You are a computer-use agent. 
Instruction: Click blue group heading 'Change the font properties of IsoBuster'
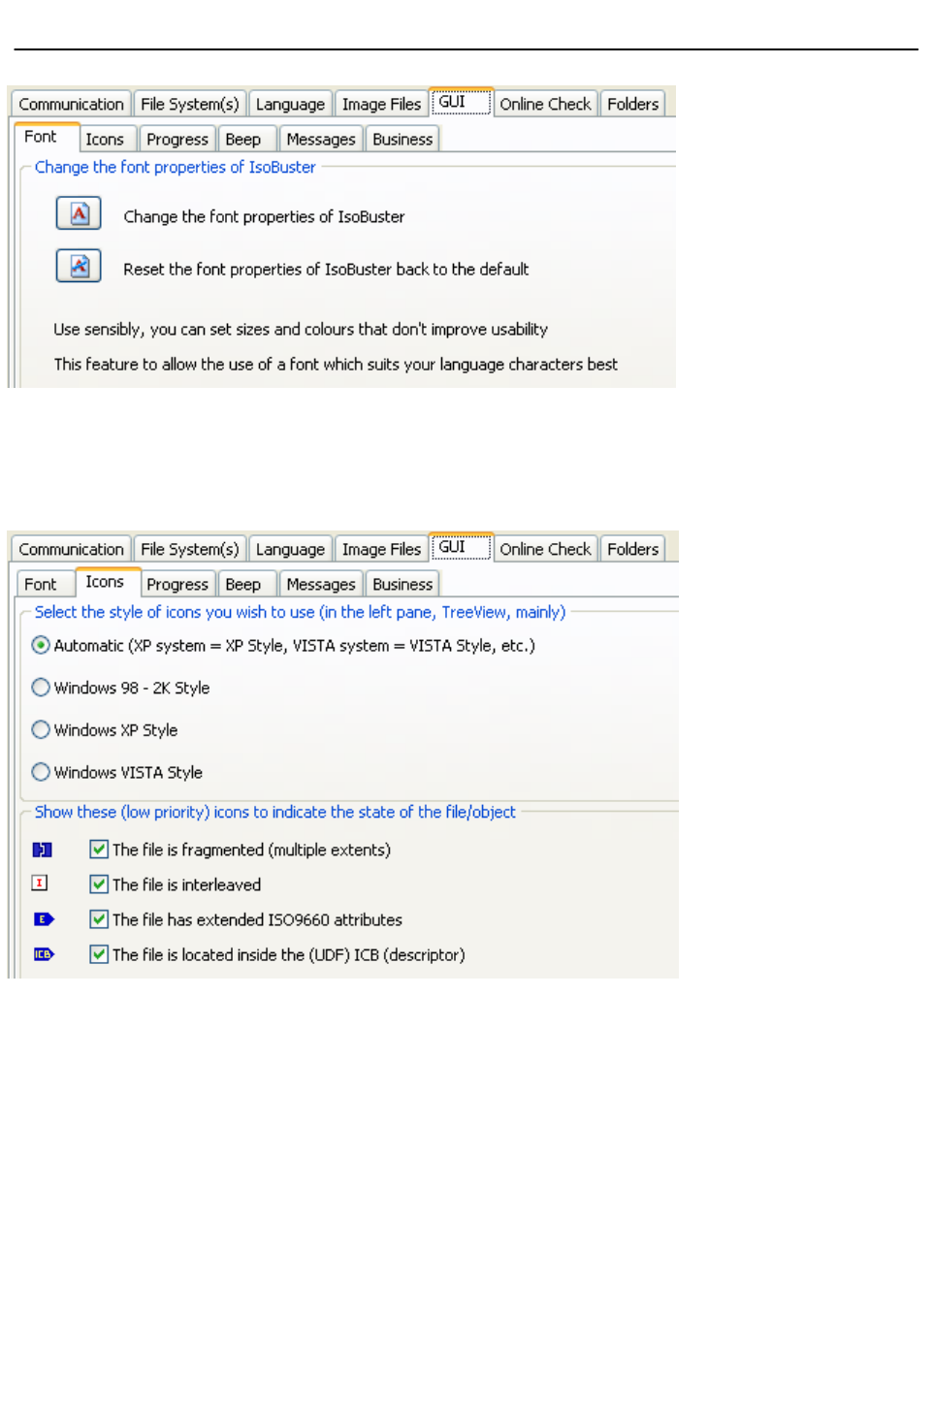tap(176, 167)
